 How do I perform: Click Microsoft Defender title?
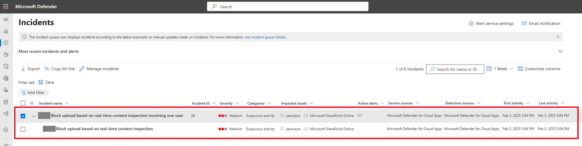click(x=36, y=7)
